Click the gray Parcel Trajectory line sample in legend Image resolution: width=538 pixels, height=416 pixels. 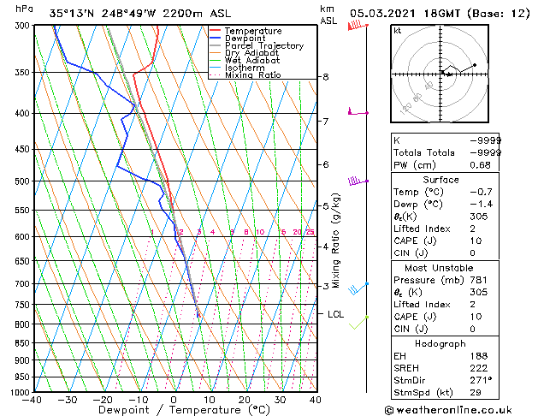[216, 45]
